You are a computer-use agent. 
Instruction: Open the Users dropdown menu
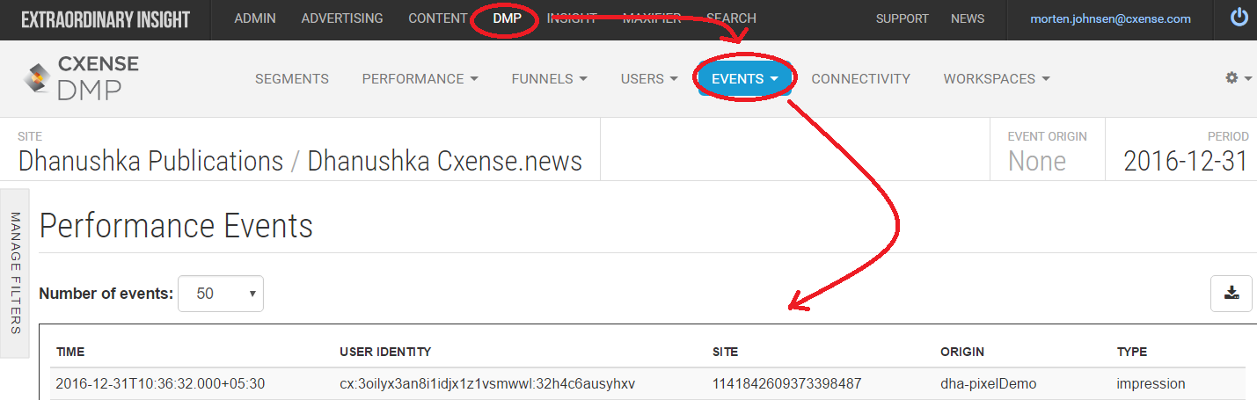(649, 78)
